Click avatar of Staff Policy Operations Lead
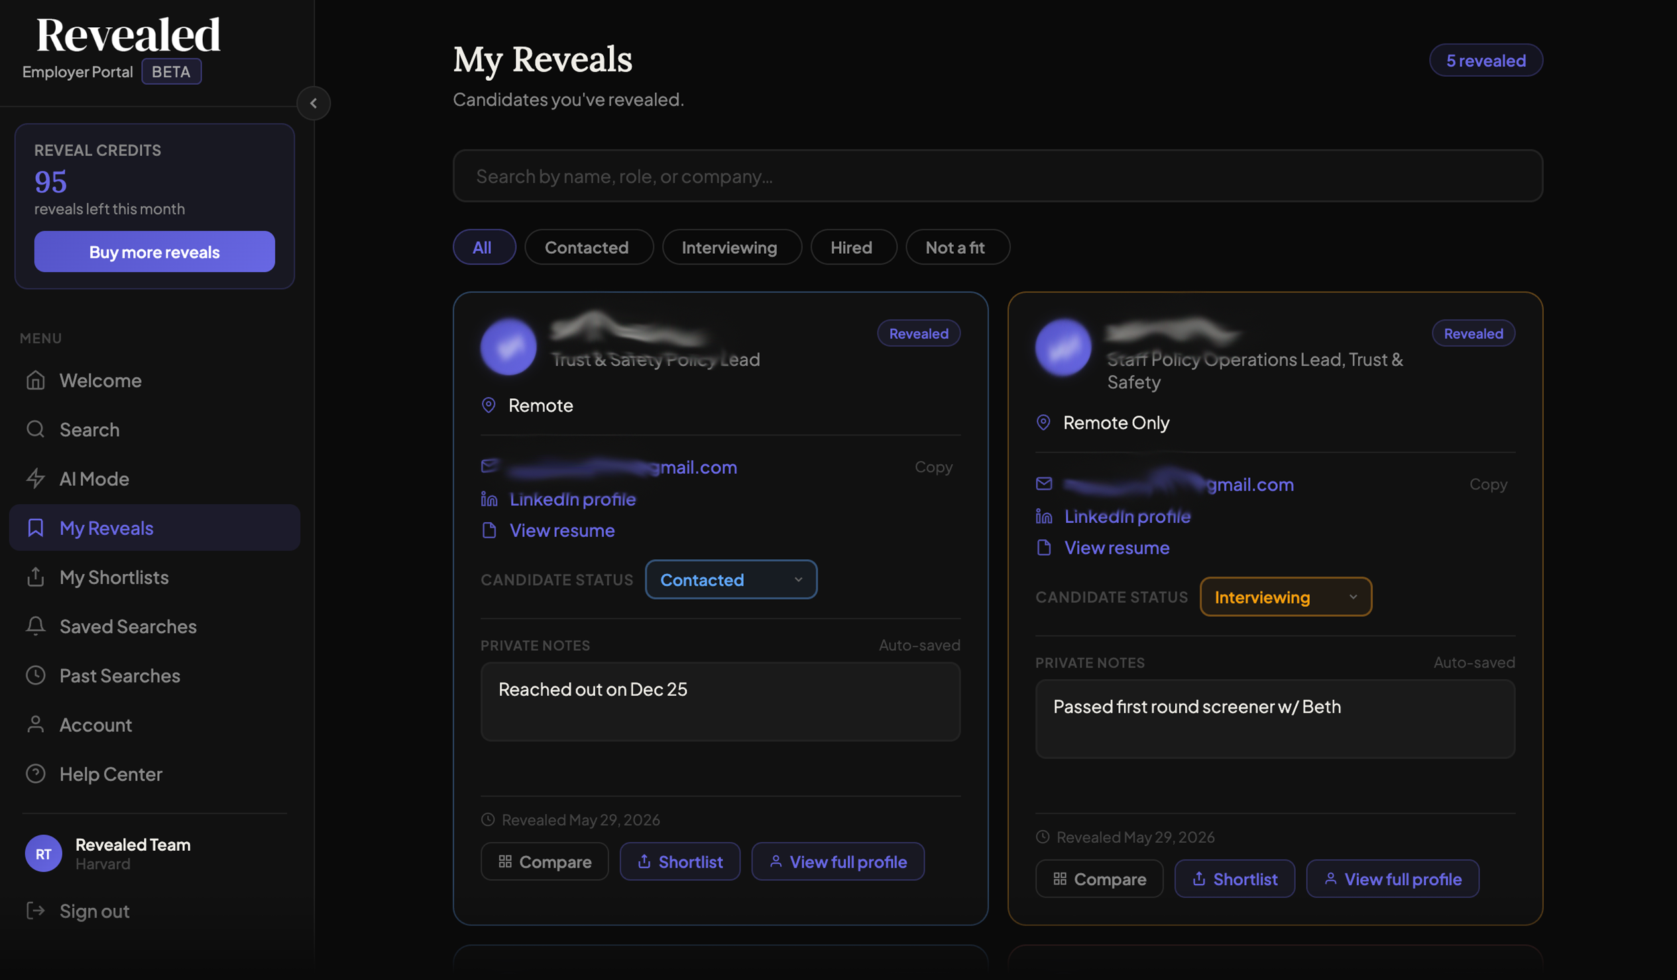The height and width of the screenshot is (980, 1677). pyautogui.click(x=1063, y=347)
